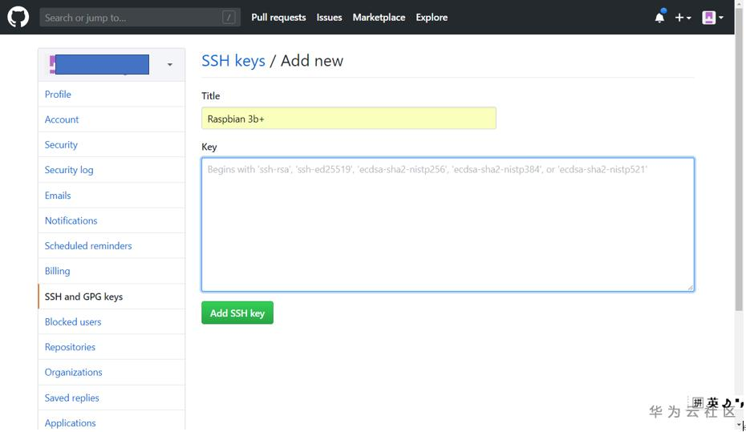746x432 pixels.
Task: Go to Pull requests
Action: coord(278,17)
